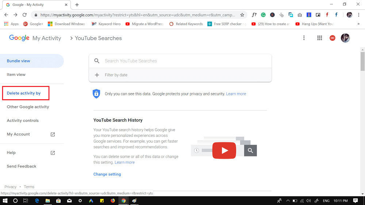Open the Action Center notification icon
Viewport: 365px width, 205px height.
click(x=355, y=201)
